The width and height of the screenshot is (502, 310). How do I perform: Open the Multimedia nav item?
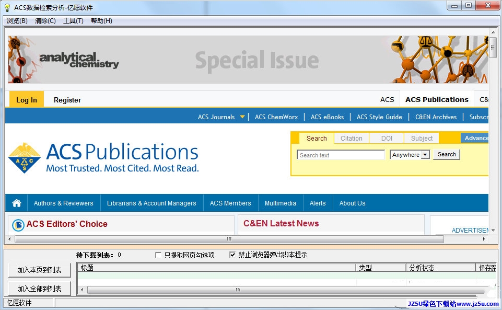[x=281, y=203]
